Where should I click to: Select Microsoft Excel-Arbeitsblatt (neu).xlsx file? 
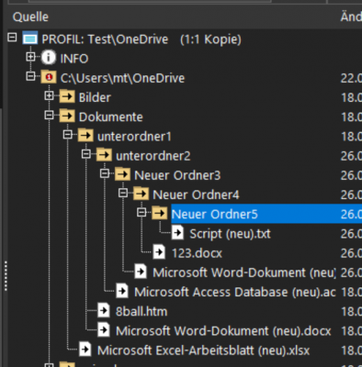coord(203,350)
